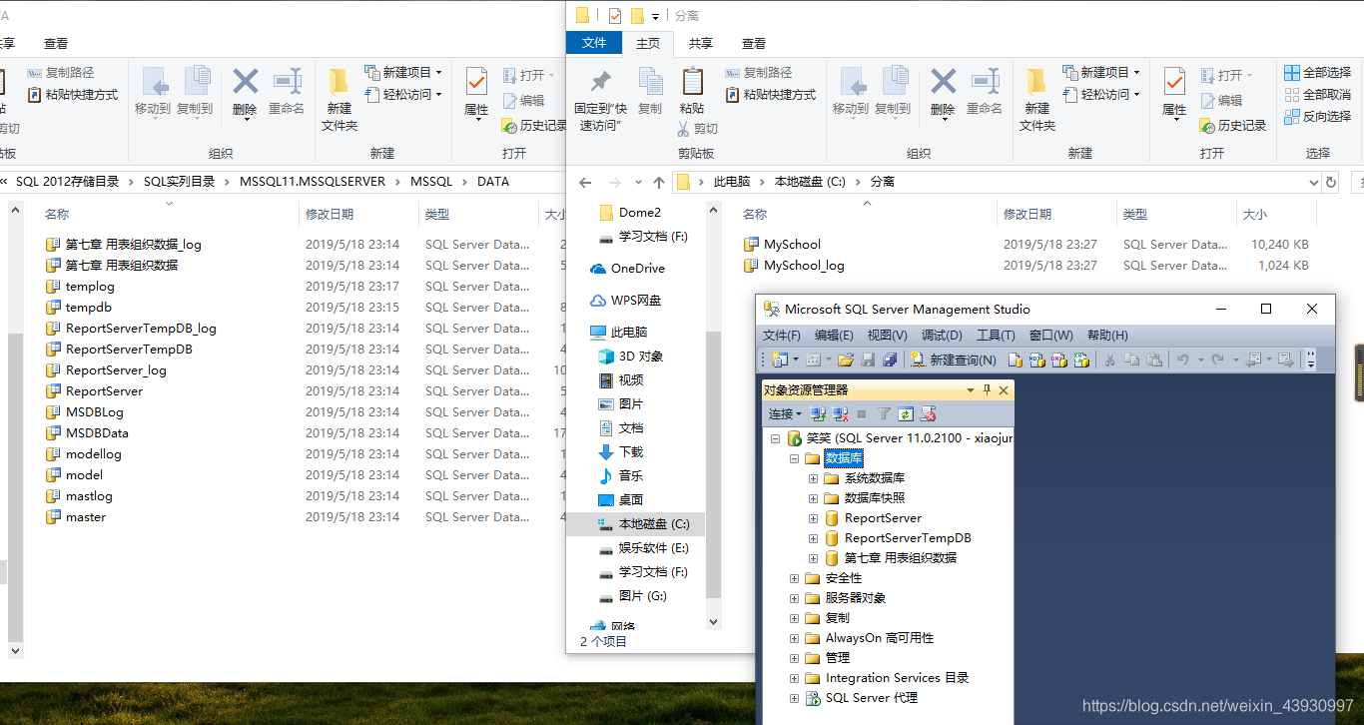1364x725 pixels.
Task: Click the navigation pane vertical scrollbar
Action: point(713,464)
